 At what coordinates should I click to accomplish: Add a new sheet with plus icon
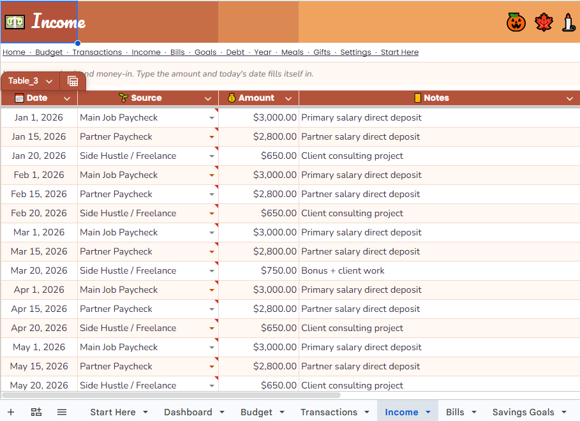pyautogui.click(x=11, y=412)
